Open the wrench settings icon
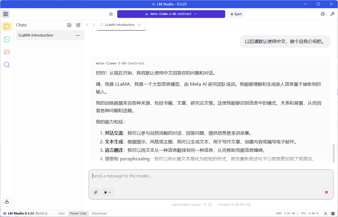The width and height of the screenshot is (338, 217). [332, 14]
